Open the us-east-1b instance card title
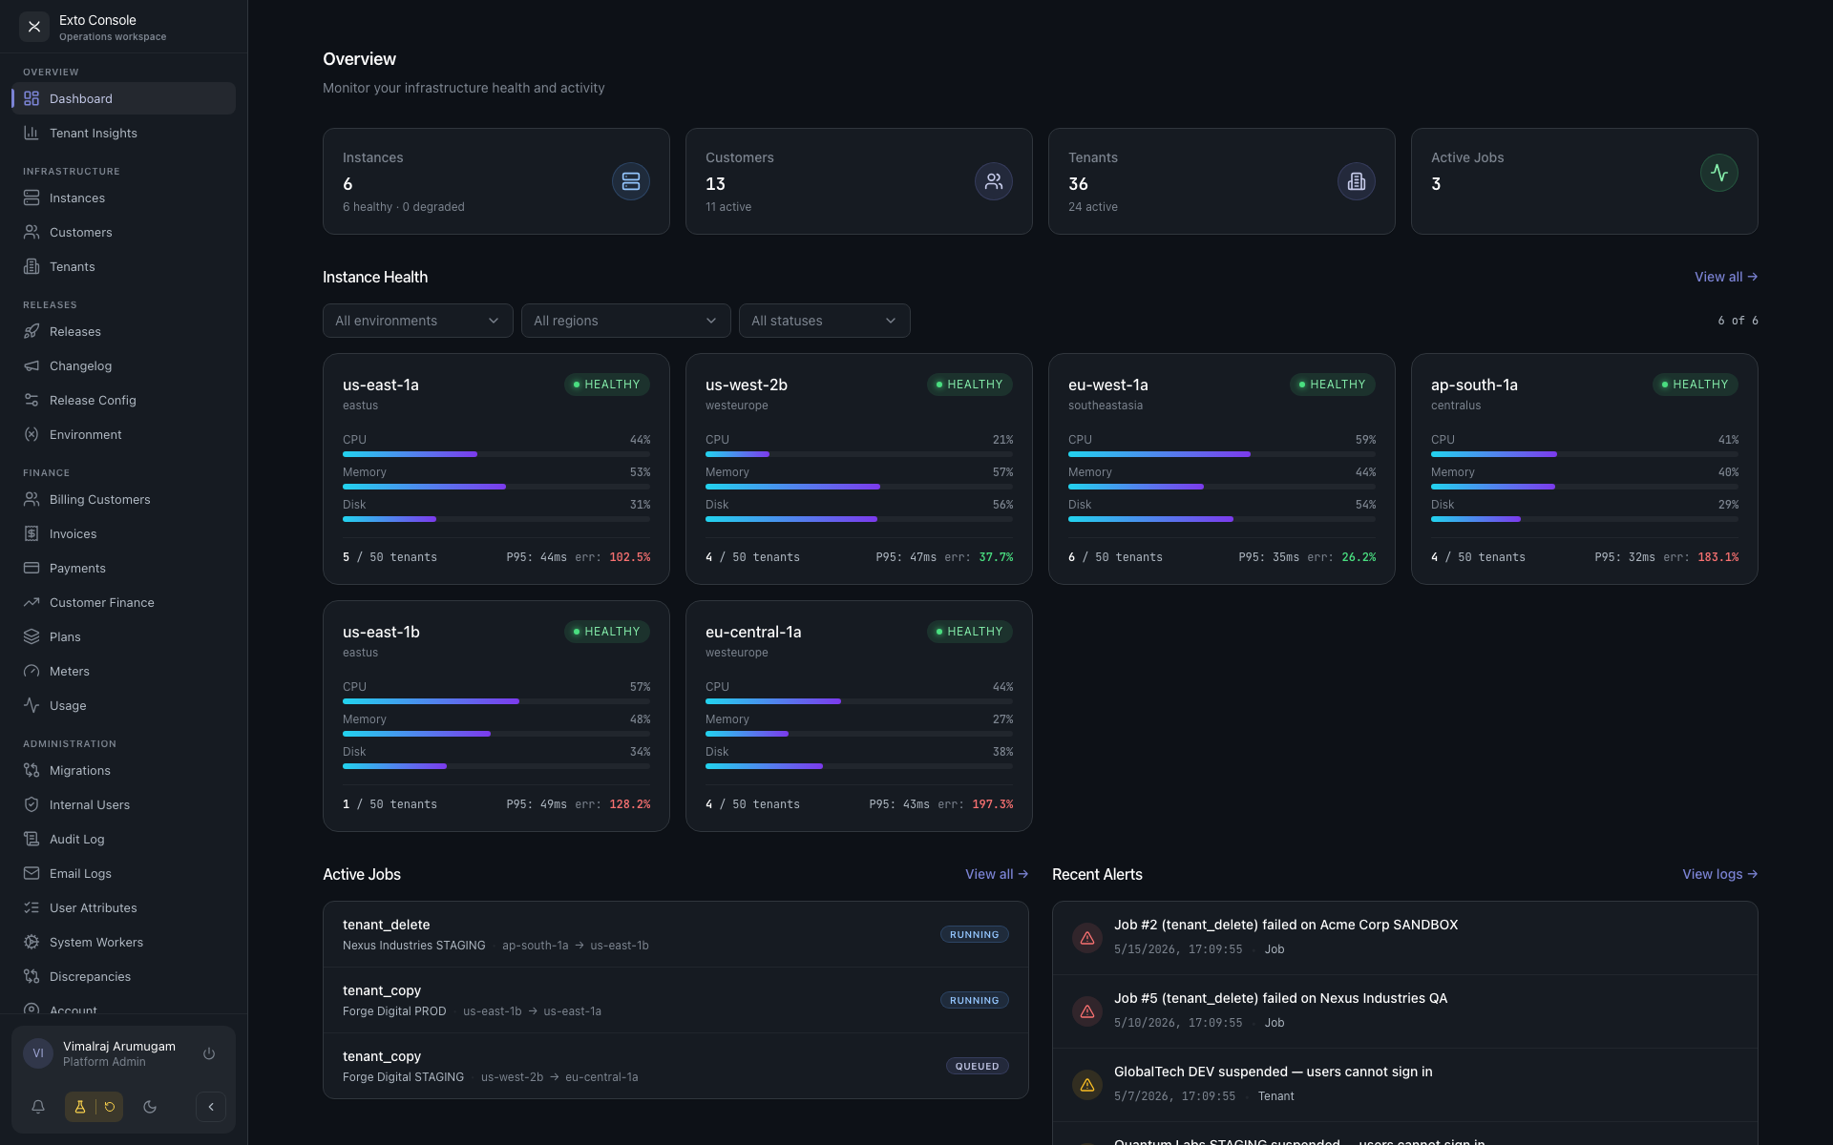 click(x=381, y=632)
